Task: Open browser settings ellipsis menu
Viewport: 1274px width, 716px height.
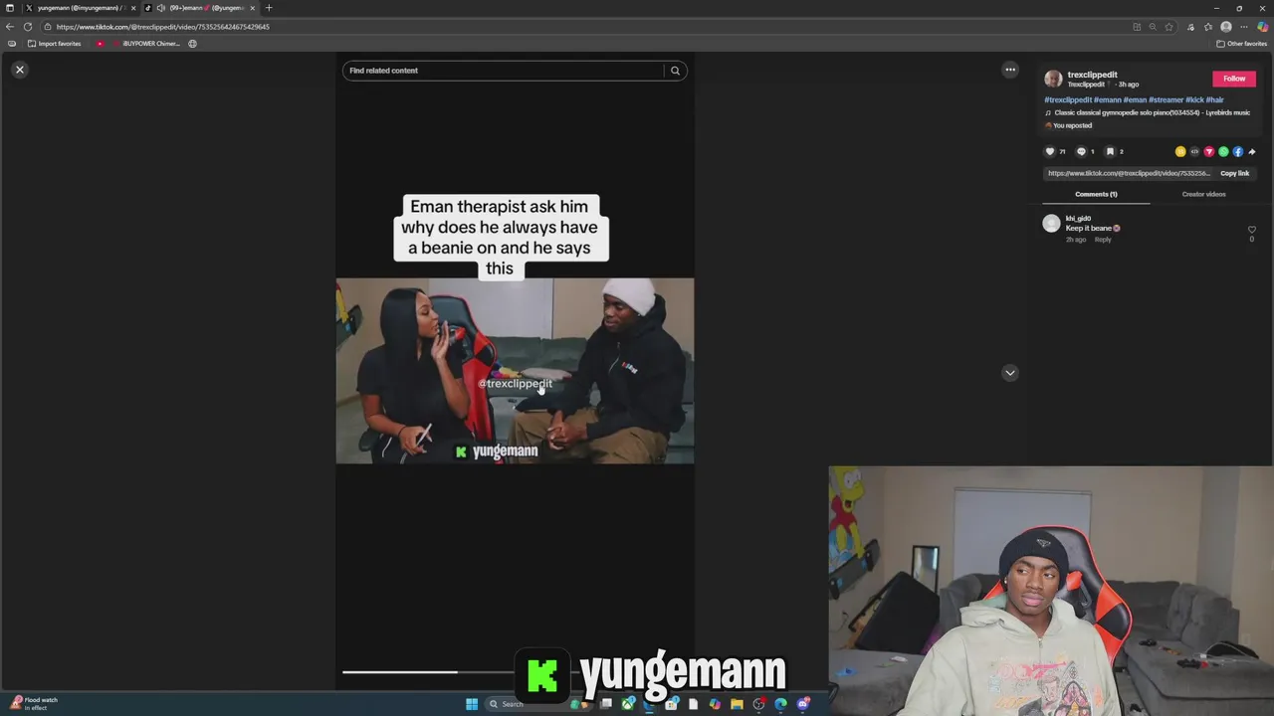Action: click(1244, 27)
